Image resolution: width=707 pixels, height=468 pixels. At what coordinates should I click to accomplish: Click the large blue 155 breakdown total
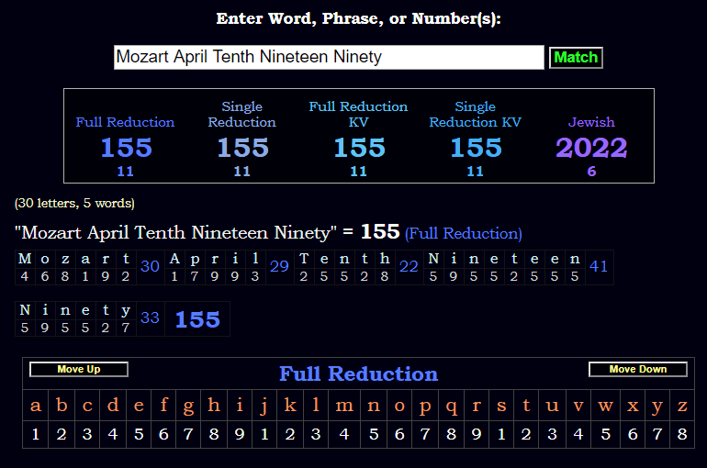197,319
